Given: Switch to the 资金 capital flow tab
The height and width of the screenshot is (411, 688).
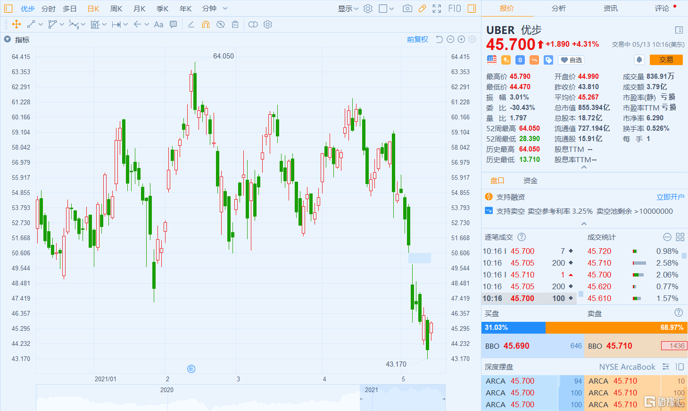Looking at the screenshot, I should pos(531,181).
